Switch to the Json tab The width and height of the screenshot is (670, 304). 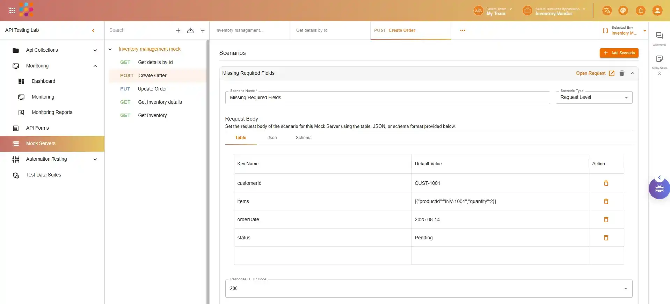click(x=272, y=138)
